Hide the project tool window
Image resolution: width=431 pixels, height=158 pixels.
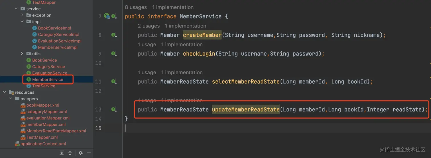[89, 153]
